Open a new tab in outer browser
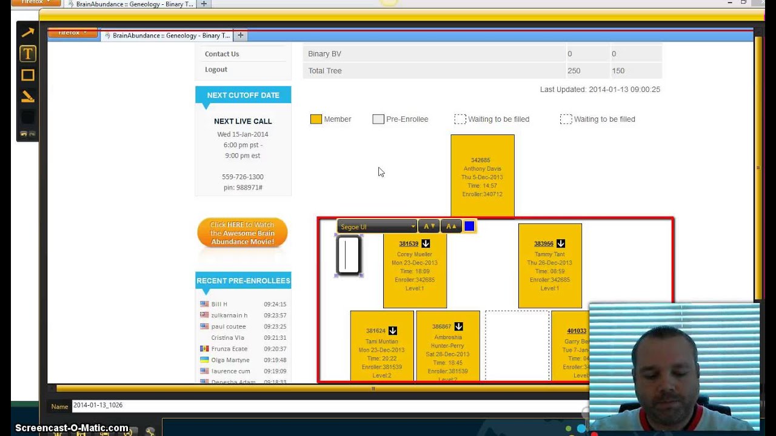Image resolution: width=776 pixels, height=436 pixels. point(204,4)
